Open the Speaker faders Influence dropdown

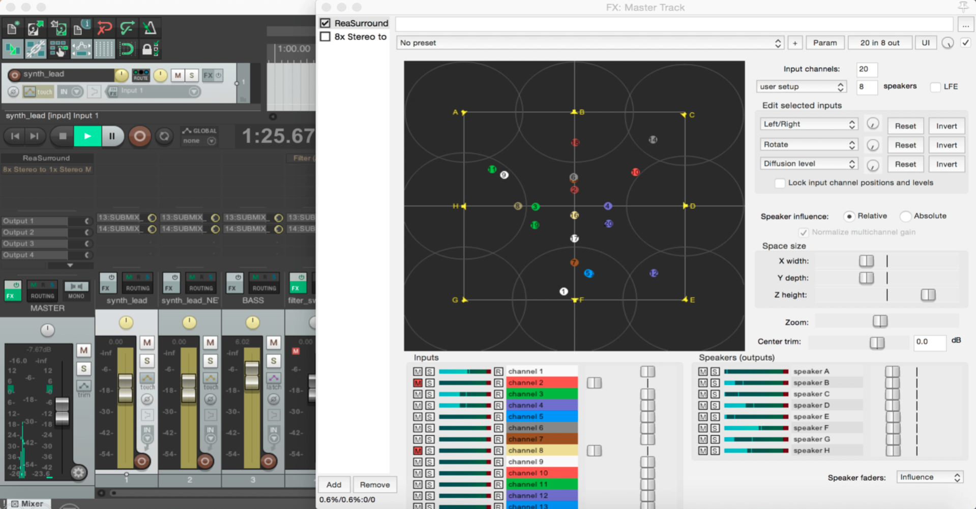930,477
